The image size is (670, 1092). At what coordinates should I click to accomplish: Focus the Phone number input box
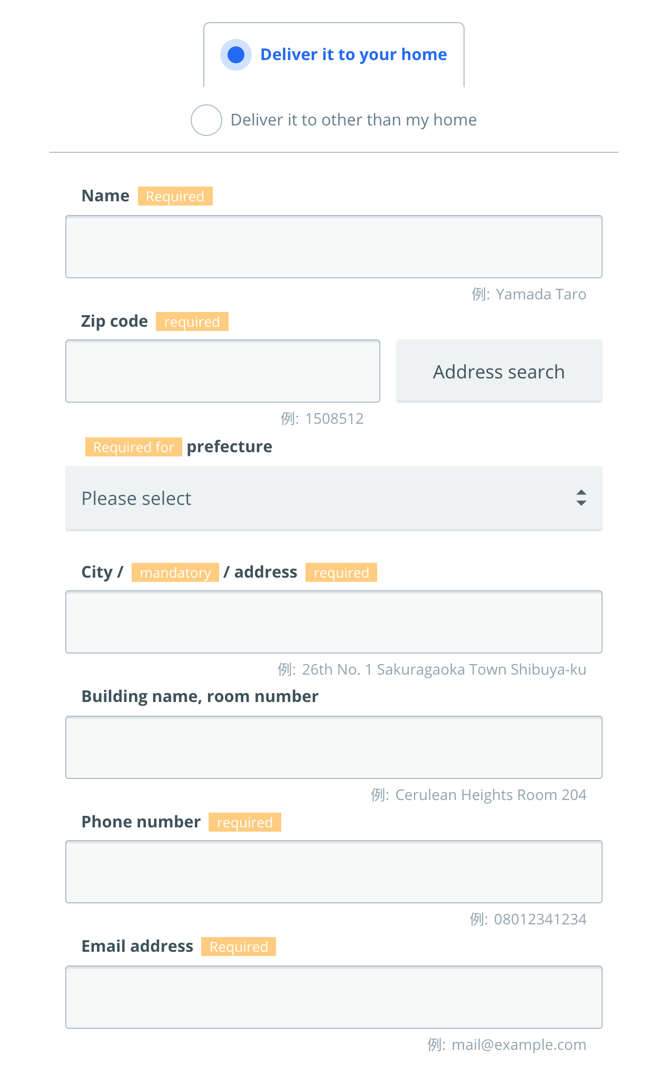pos(334,872)
